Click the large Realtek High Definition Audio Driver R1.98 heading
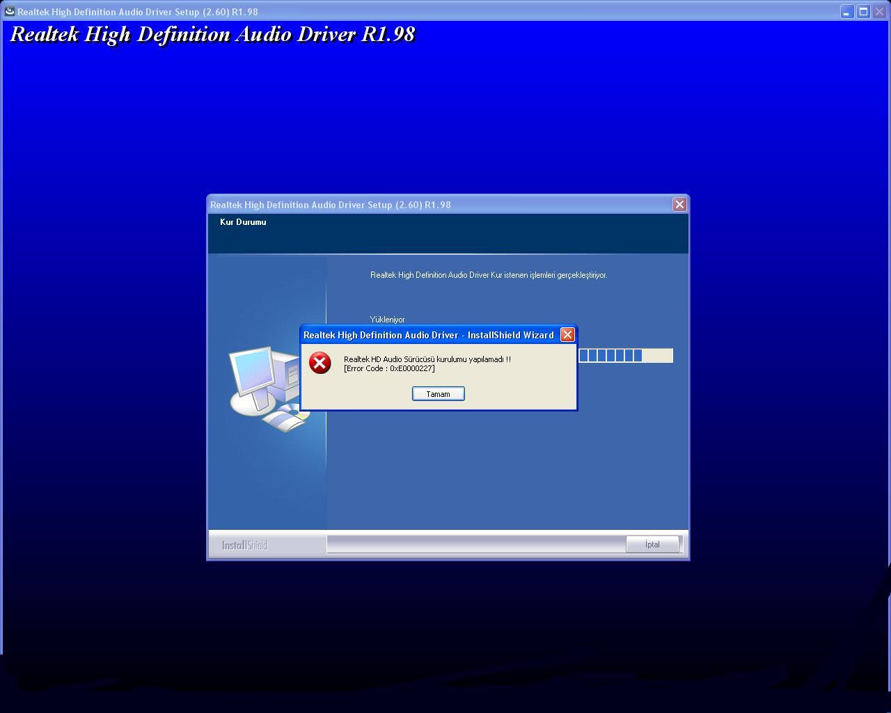Screen dimensions: 891x713 coord(212,34)
